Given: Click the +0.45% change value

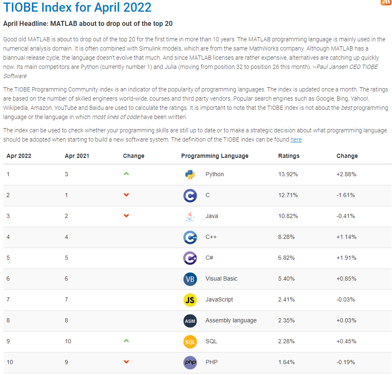Looking at the screenshot, I should (x=346, y=341).
